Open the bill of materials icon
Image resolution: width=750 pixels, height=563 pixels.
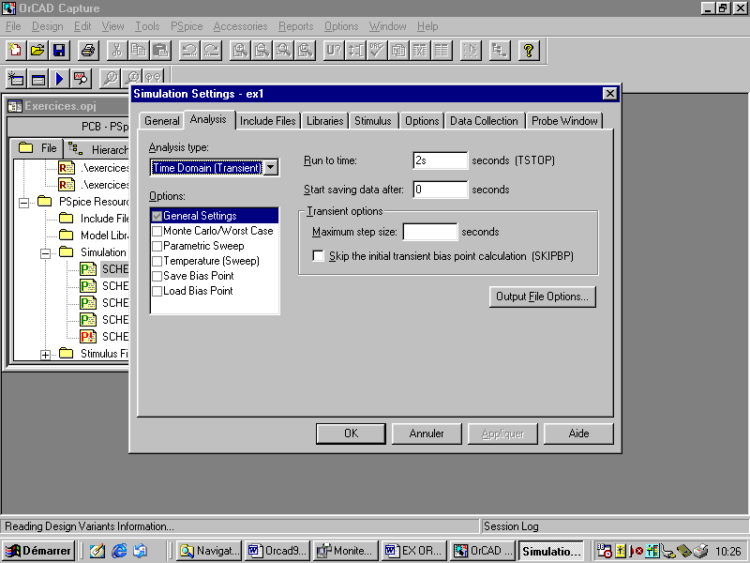tap(442, 51)
